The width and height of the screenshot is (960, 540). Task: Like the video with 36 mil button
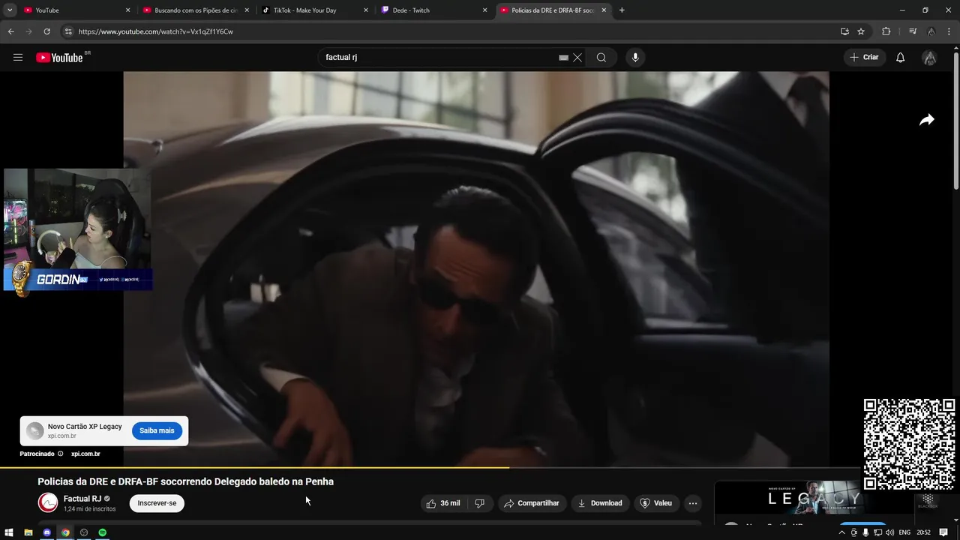point(443,503)
